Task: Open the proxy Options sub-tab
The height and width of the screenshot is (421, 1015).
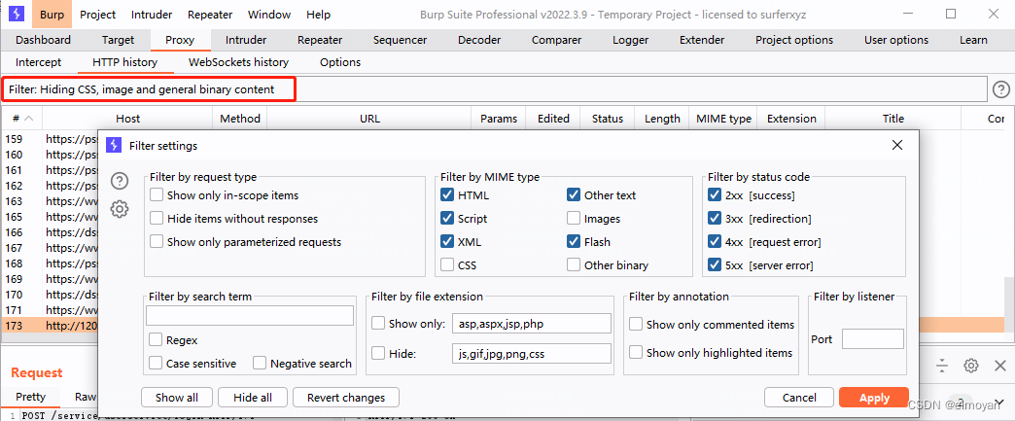Action: [340, 63]
